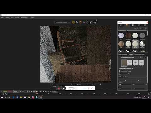This screenshot has width=151, height=113.
Task: Open the Вид (View) menu
Action: pyautogui.click(x=12, y=18)
